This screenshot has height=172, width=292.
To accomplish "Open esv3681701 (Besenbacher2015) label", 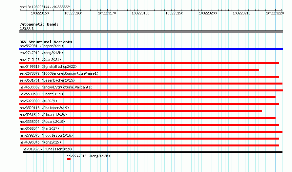I will [x=47, y=80].
